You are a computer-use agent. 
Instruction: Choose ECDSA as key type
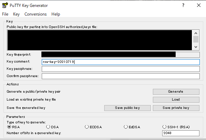[87, 127]
